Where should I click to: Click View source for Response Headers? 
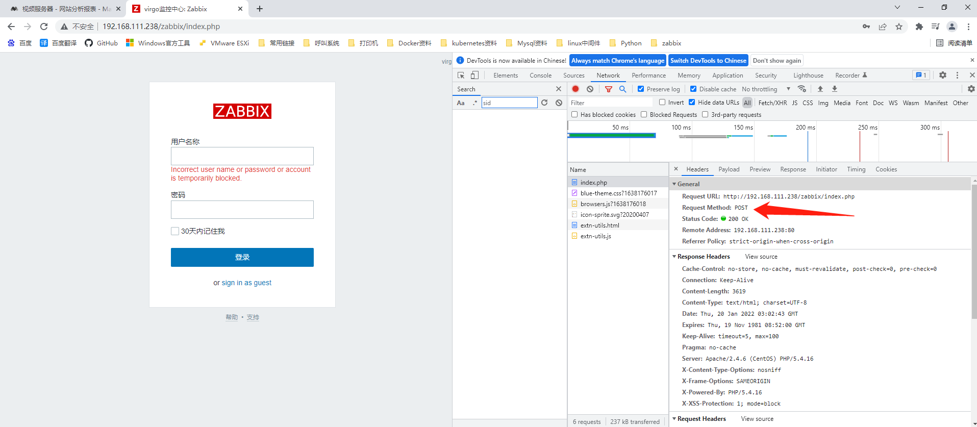click(x=761, y=256)
